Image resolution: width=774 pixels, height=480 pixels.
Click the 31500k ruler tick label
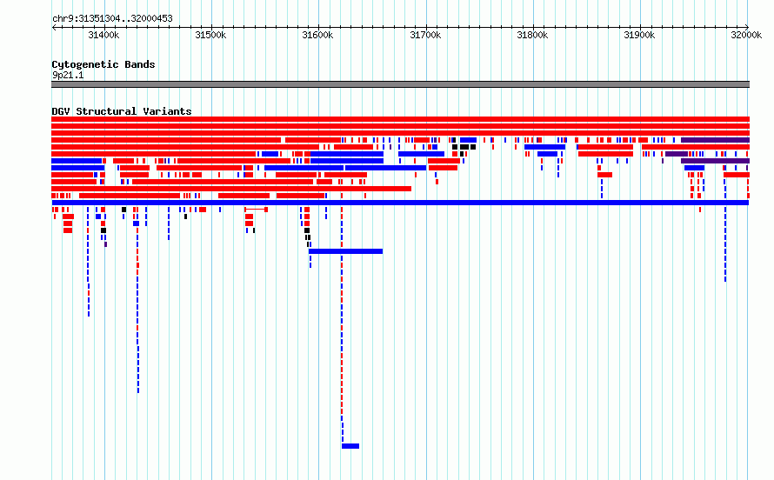(210, 35)
